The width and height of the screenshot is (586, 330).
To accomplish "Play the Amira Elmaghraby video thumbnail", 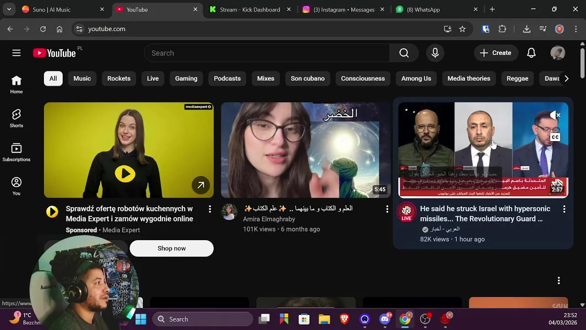I will pyautogui.click(x=306, y=150).
